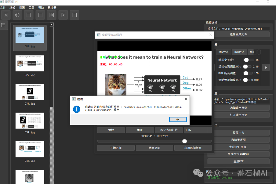
Task: Click the concentric circle record icon
Action: pos(17,15)
